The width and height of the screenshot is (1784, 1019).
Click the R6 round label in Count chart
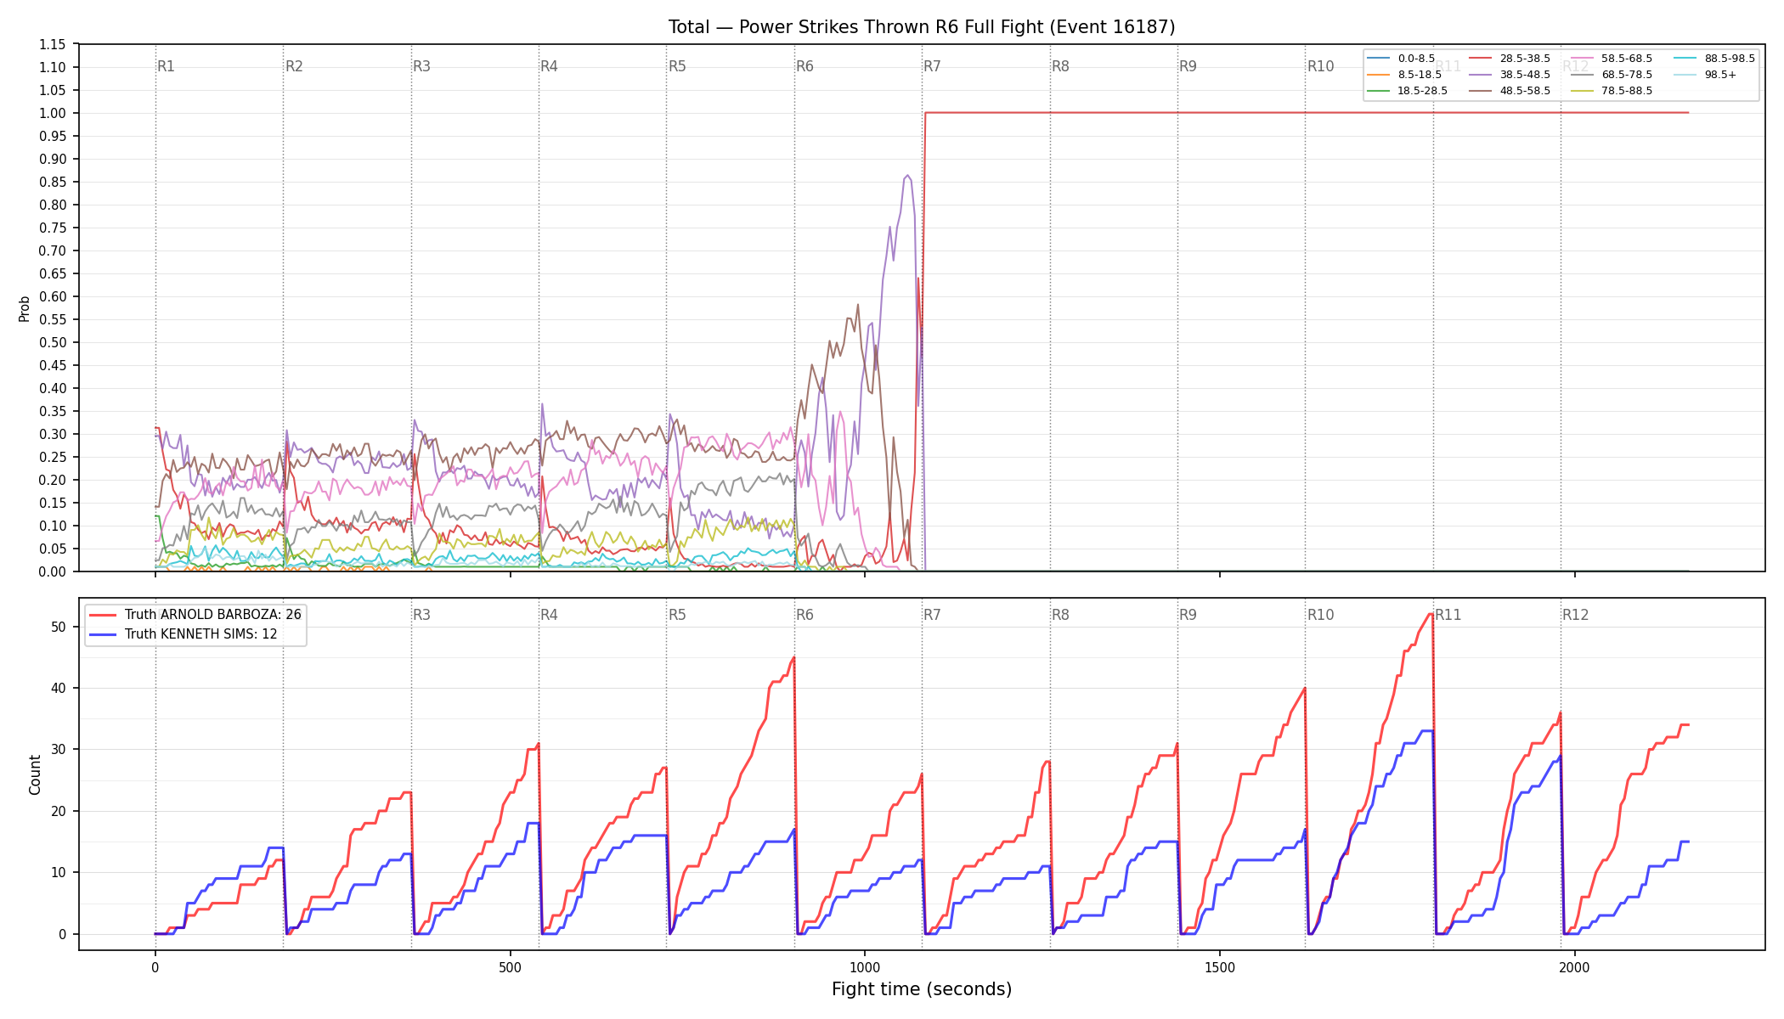804,615
